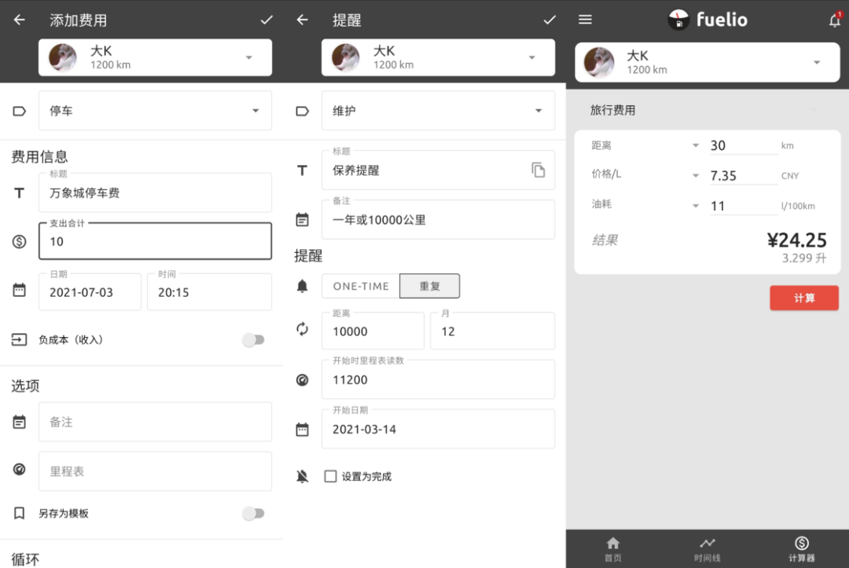Tap the calendar icon beside 2021-07-03 date
This screenshot has width=849, height=568.
[x=20, y=291]
